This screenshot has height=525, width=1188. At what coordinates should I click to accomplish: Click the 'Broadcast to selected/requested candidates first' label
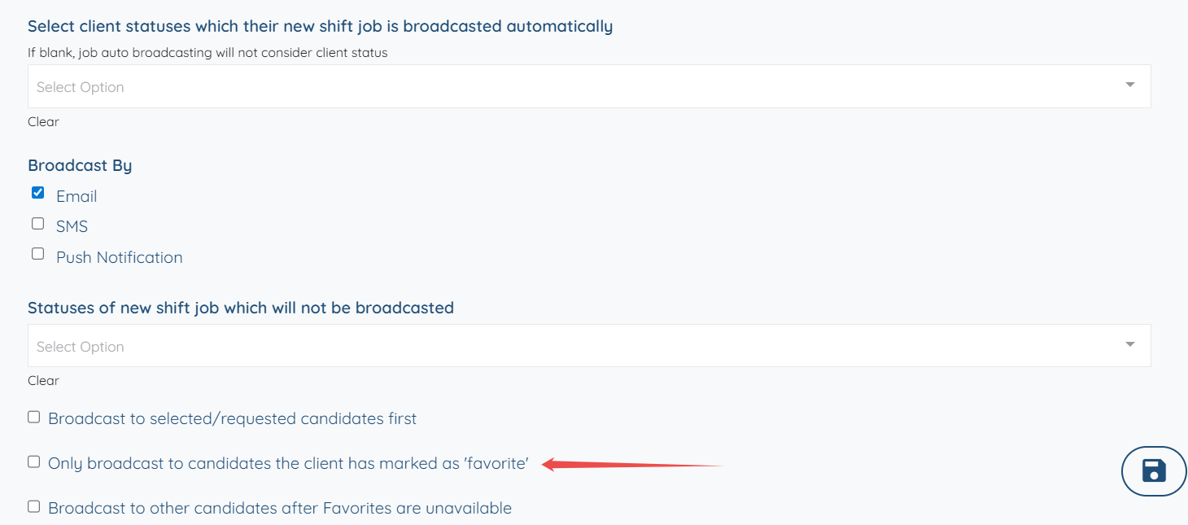232,418
